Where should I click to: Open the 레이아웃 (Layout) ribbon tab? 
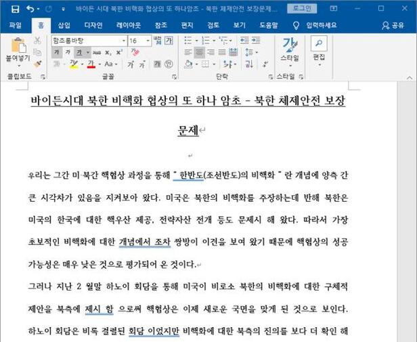click(129, 25)
